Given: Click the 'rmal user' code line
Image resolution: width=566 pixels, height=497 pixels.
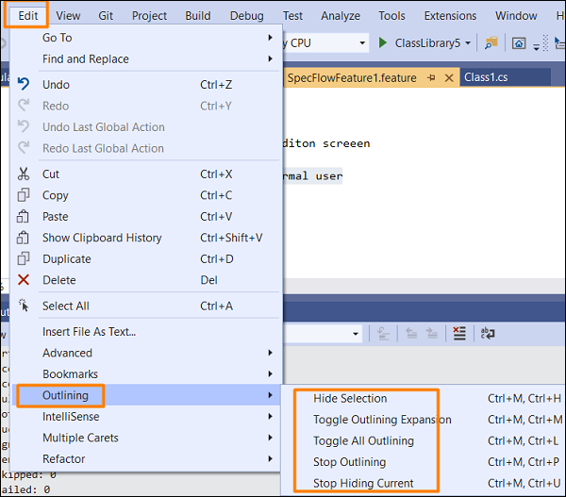Looking at the screenshot, I should 312,175.
